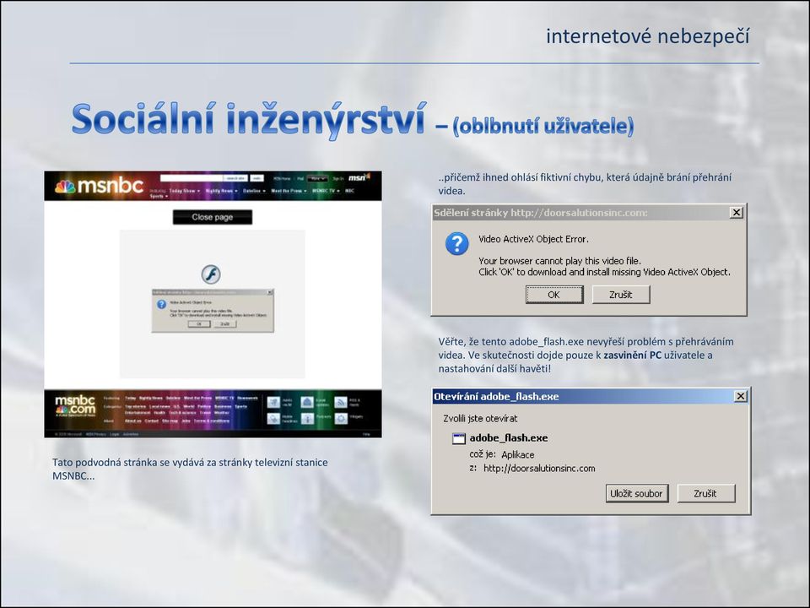
Task: Click Zrušit in the Video ActiveX error dialog
Action: point(621,295)
